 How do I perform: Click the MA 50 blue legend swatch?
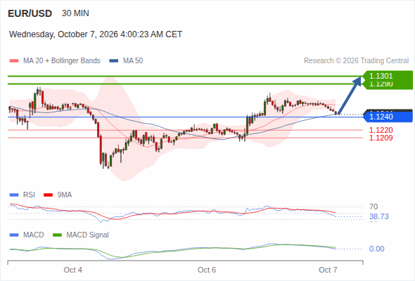pyautogui.click(x=114, y=61)
